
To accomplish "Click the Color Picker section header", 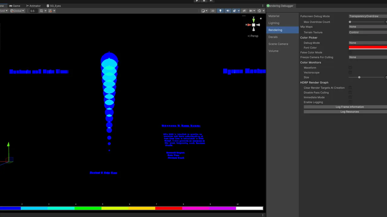I will tap(309, 38).
